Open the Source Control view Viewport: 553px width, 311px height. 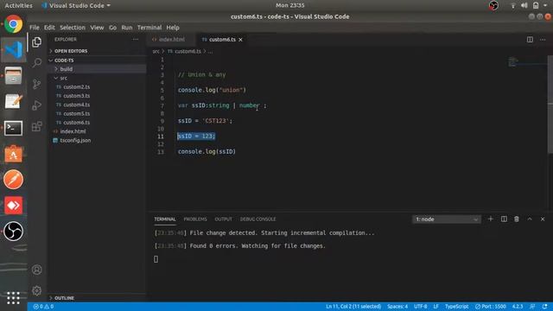[x=36, y=84]
